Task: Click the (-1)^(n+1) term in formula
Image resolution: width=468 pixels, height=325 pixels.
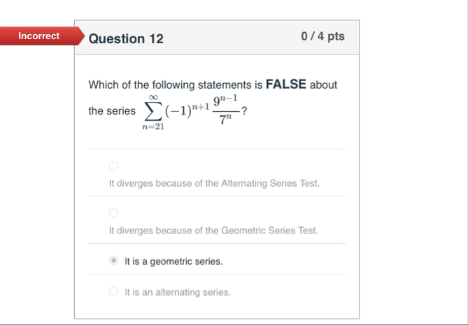Action: [187, 110]
